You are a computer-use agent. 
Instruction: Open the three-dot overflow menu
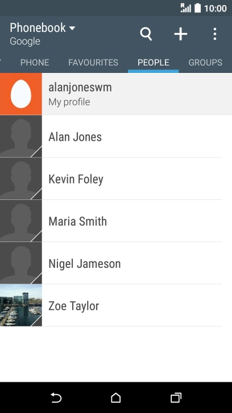(x=215, y=34)
